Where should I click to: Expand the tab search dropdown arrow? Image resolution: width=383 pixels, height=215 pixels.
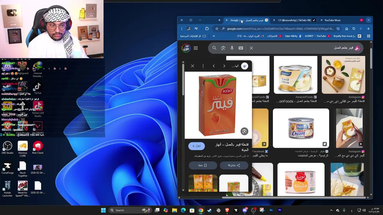[x=369, y=20]
